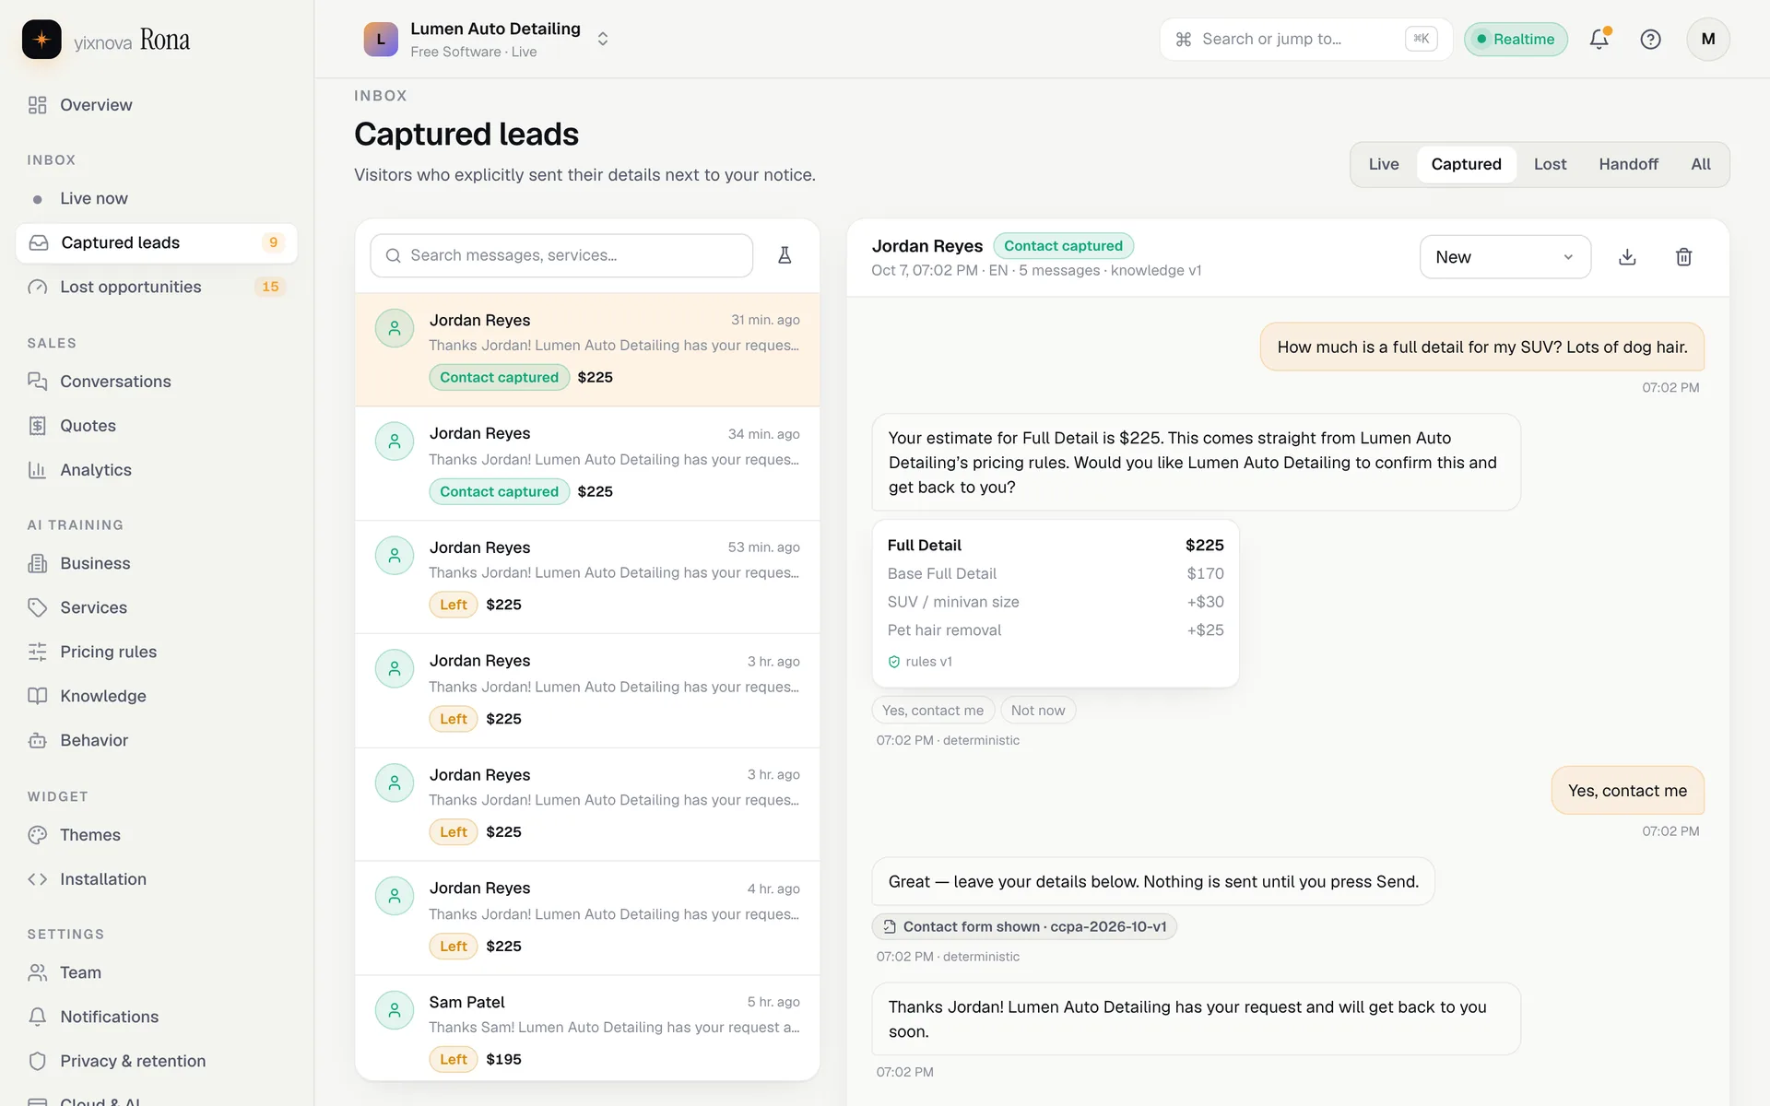Click the flask test icon beside search
This screenshot has width=1770, height=1106.
point(785,255)
